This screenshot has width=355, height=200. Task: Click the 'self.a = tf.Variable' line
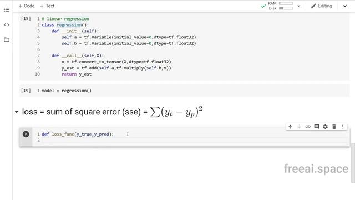[129, 37]
